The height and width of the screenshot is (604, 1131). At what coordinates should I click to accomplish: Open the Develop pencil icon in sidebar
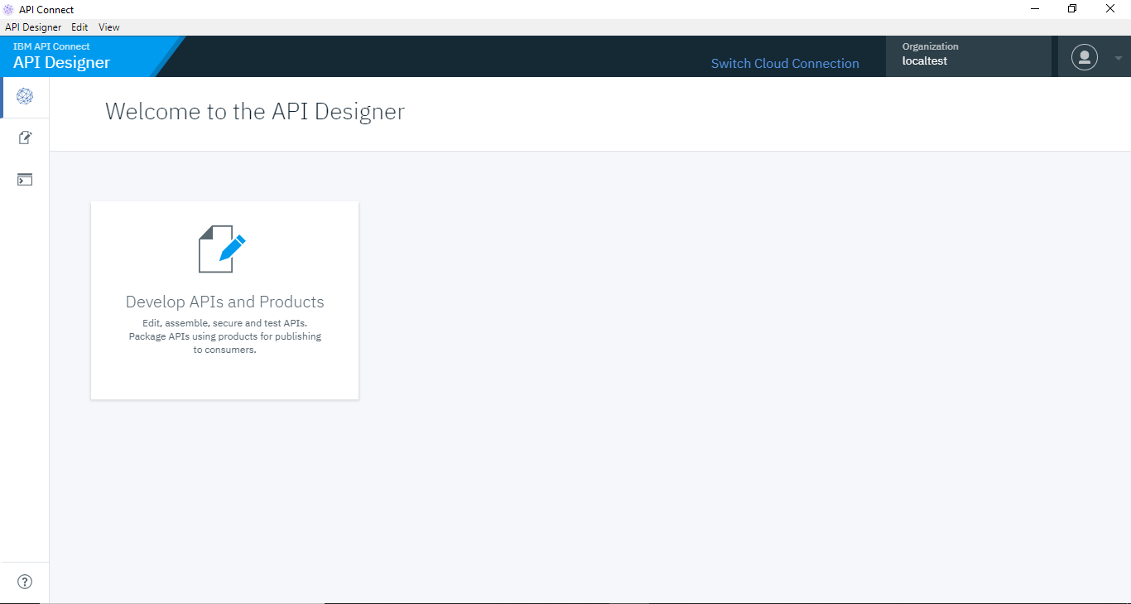tap(25, 138)
